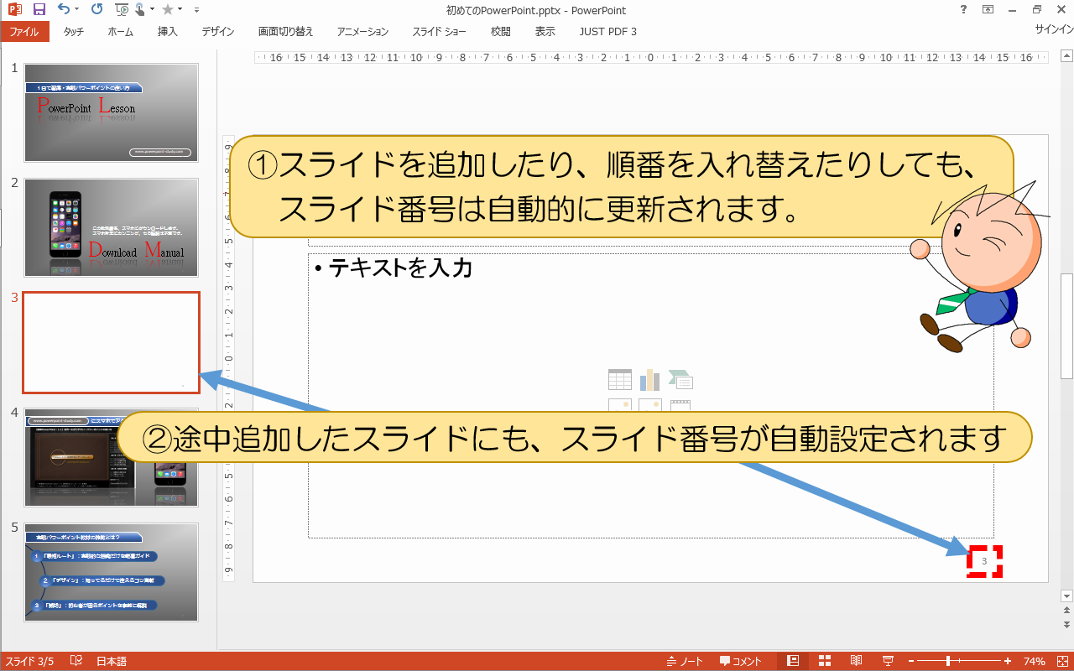Select the アニメーション tab
The height and width of the screenshot is (671, 1074).
pyautogui.click(x=363, y=32)
